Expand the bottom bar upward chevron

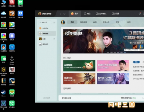[143, 98]
